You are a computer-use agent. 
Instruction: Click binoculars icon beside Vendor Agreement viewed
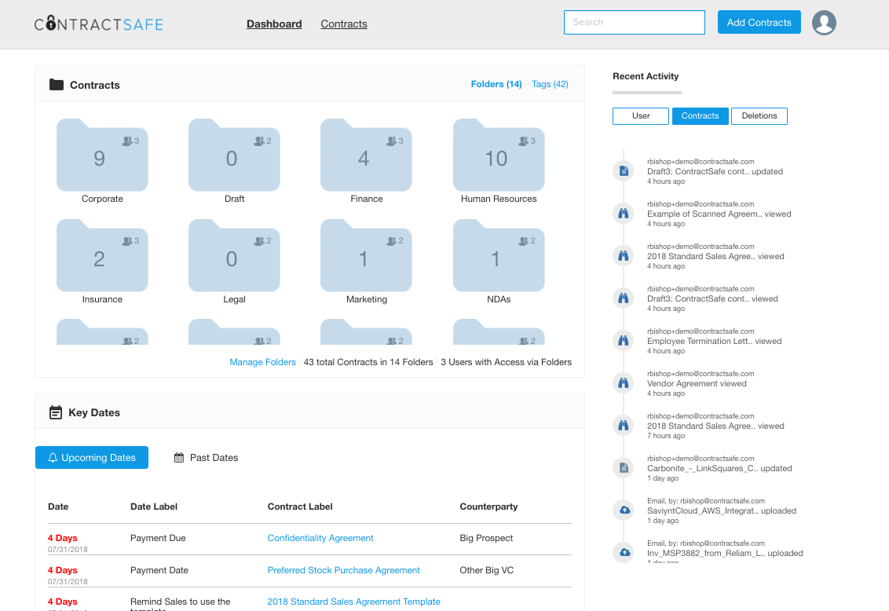624,382
